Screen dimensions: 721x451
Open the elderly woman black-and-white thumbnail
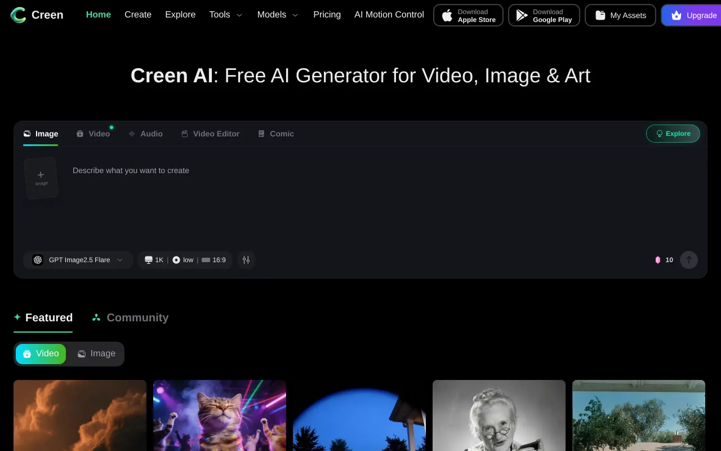[x=499, y=415]
